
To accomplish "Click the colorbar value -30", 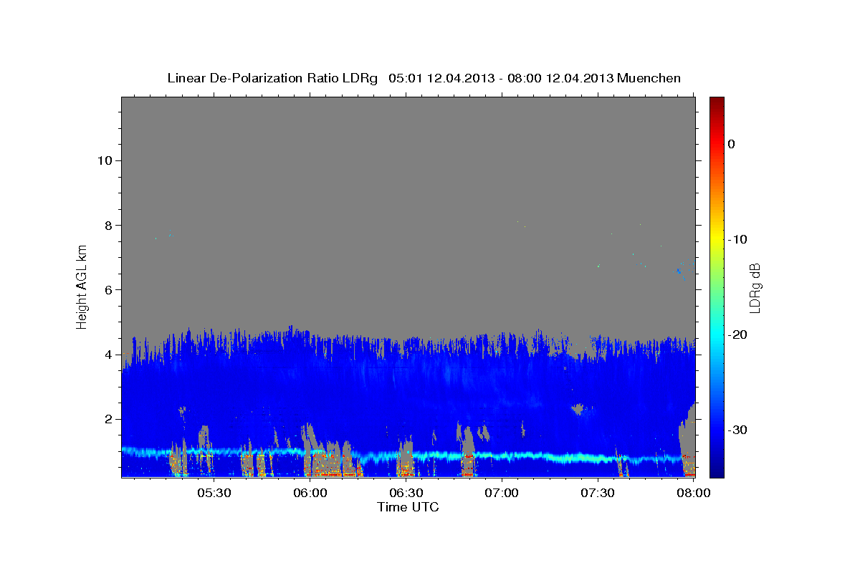I will coord(738,430).
